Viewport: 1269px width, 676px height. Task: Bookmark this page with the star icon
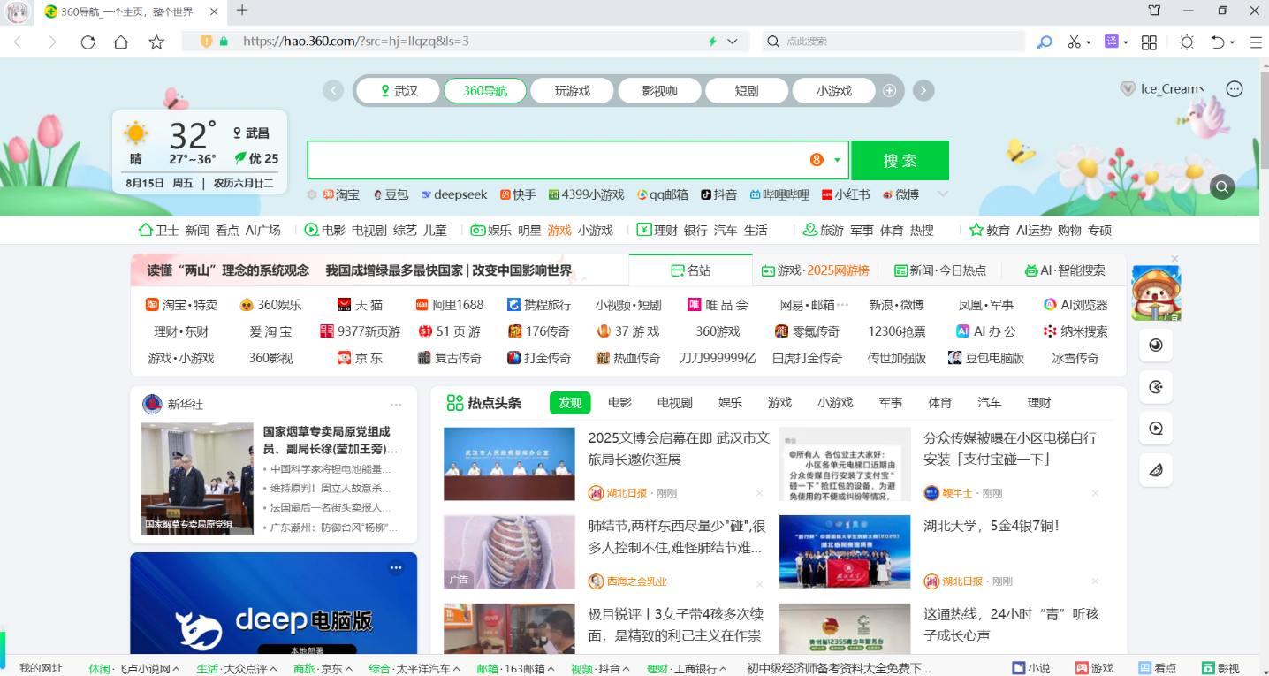[156, 42]
